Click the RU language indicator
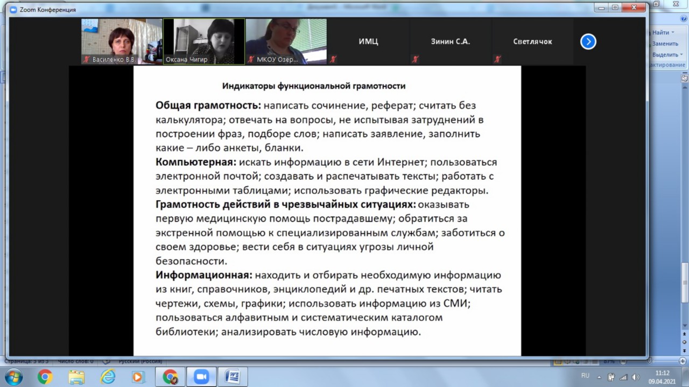The width and height of the screenshot is (689, 387). click(x=585, y=376)
